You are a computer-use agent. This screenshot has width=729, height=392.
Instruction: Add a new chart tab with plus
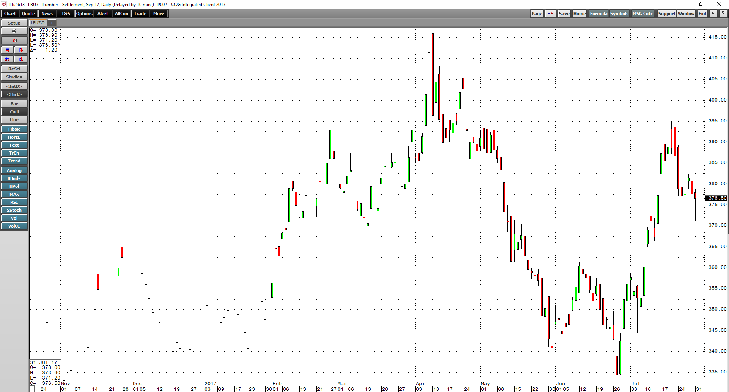[x=52, y=23]
